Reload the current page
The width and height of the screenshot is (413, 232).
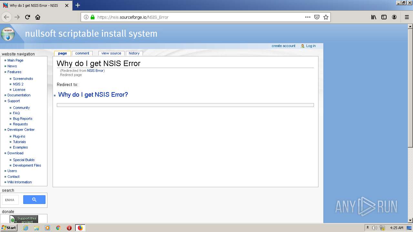coord(27,17)
